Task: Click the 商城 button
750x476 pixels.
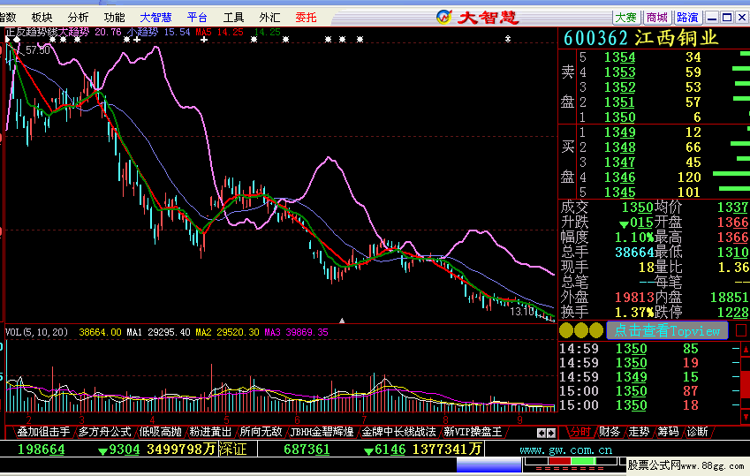Action: (x=656, y=18)
